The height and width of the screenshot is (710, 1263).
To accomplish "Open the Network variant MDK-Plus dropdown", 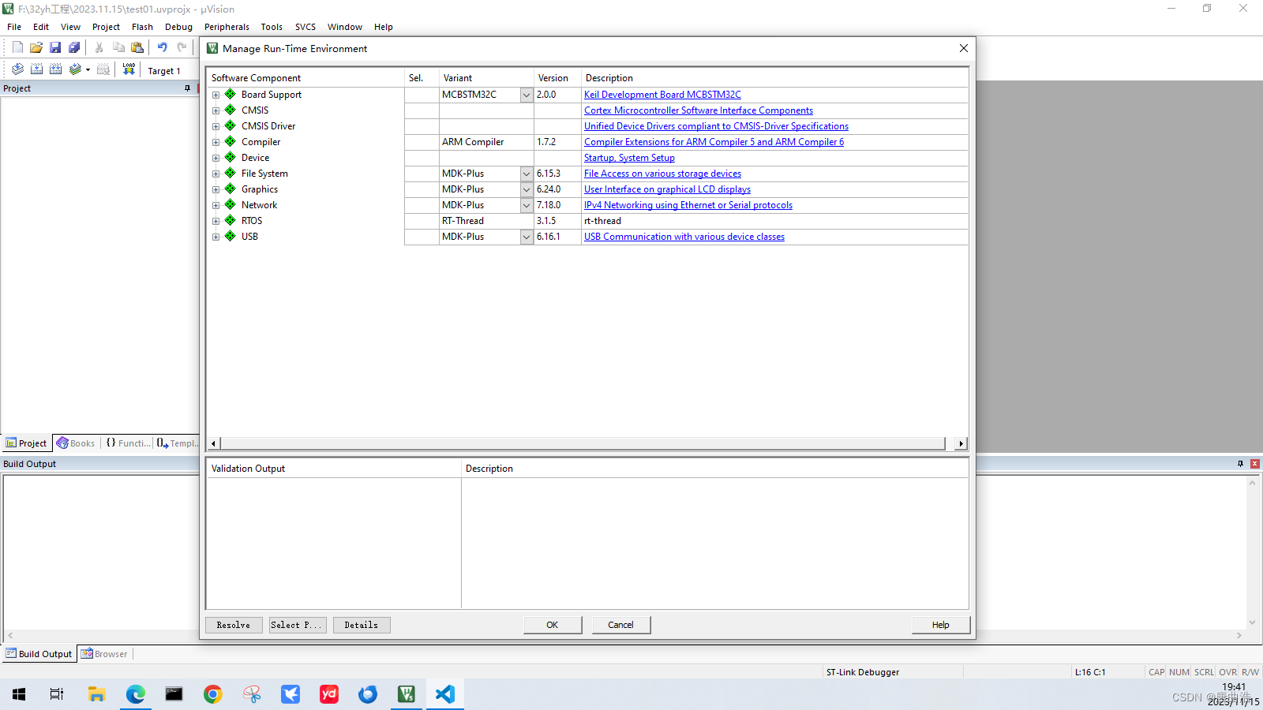I will [x=527, y=205].
